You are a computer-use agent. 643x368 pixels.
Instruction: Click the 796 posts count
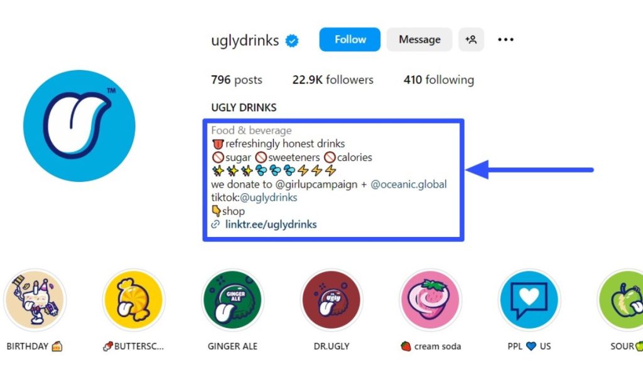point(237,80)
